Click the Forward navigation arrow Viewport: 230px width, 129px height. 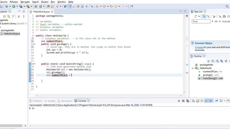coord(123,6)
